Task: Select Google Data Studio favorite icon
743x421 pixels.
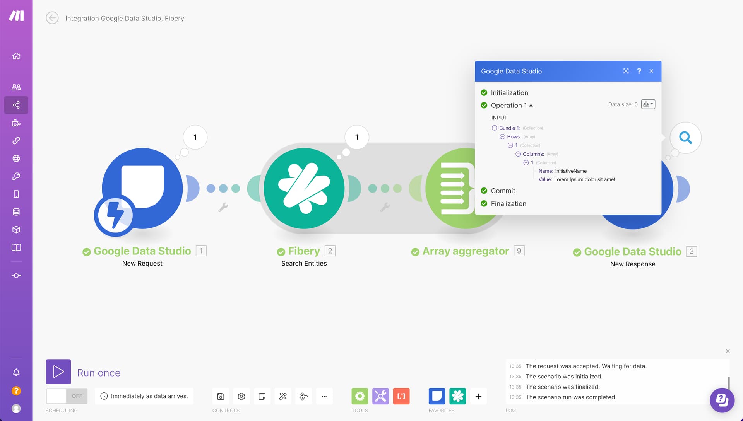Action: click(x=437, y=396)
